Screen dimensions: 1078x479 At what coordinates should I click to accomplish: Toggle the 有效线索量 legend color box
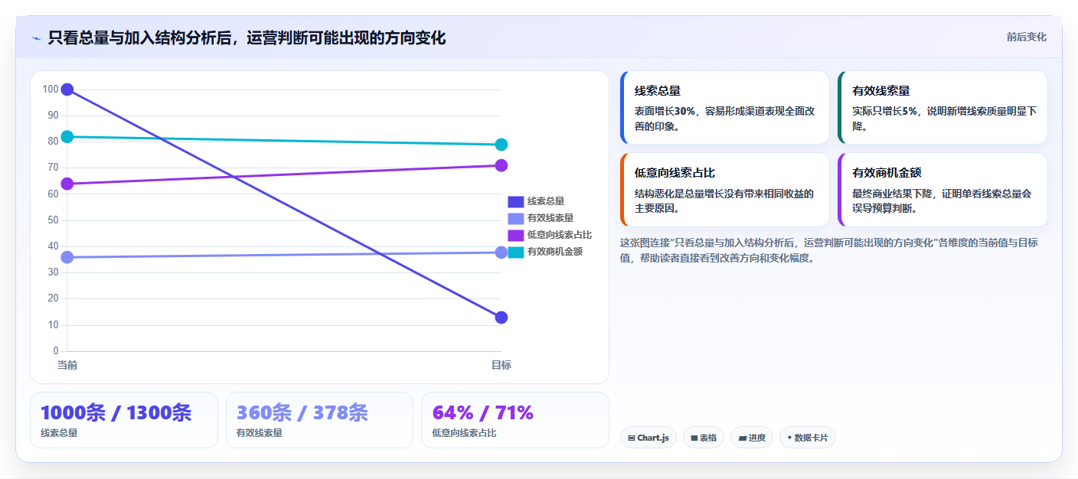pos(516,218)
